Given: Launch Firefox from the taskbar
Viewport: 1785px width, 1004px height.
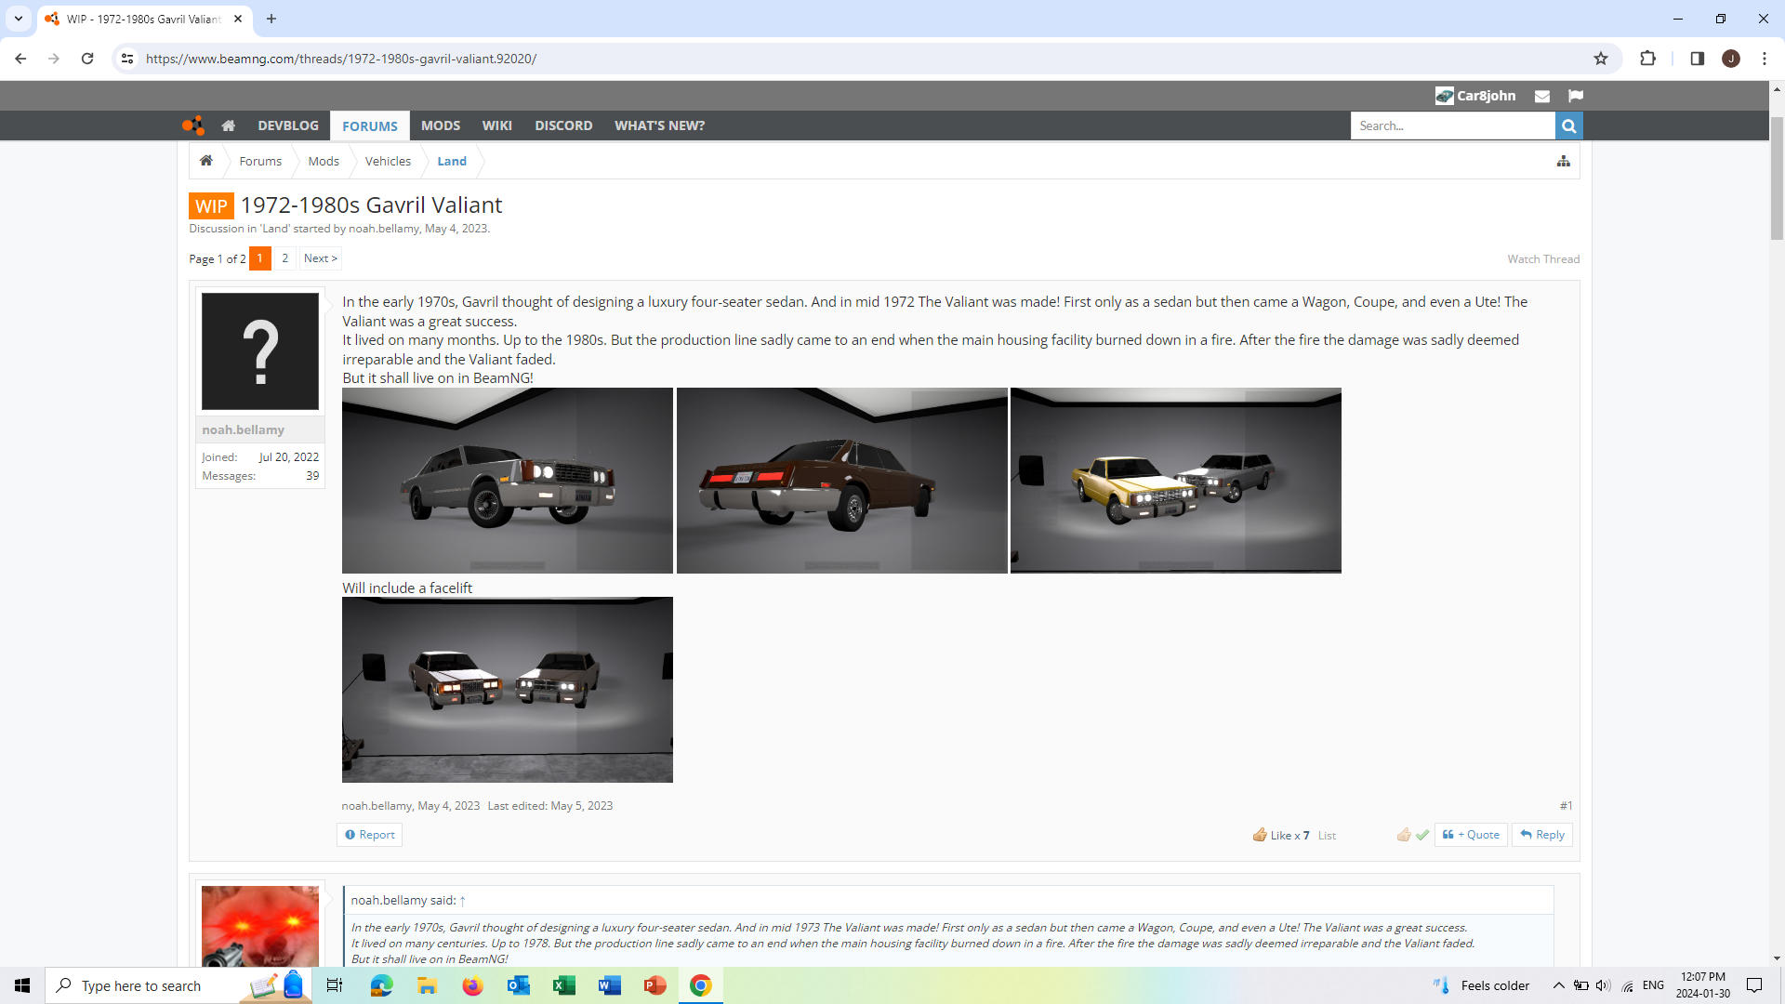Looking at the screenshot, I should pyautogui.click(x=472, y=985).
